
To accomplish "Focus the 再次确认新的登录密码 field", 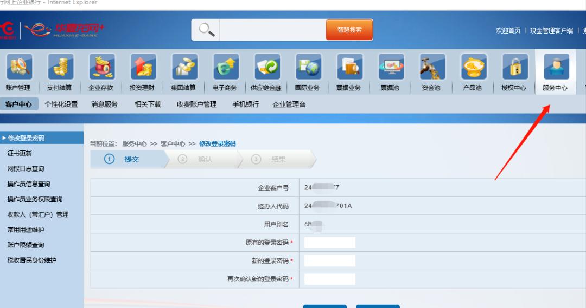I will click(330, 279).
